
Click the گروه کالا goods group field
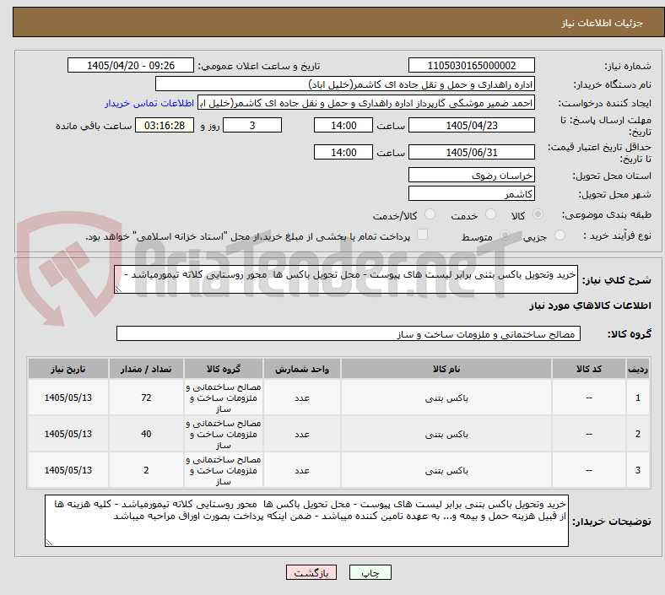[x=349, y=333]
